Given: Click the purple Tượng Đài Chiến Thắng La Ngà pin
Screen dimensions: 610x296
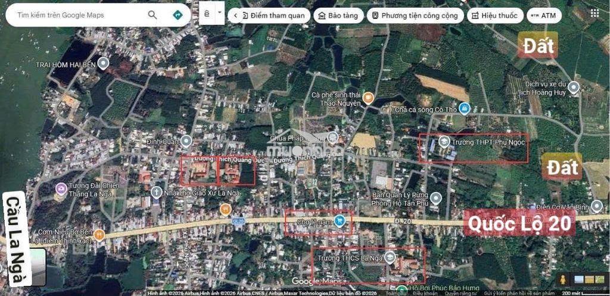Looking at the screenshot, I should (x=61, y=189).
